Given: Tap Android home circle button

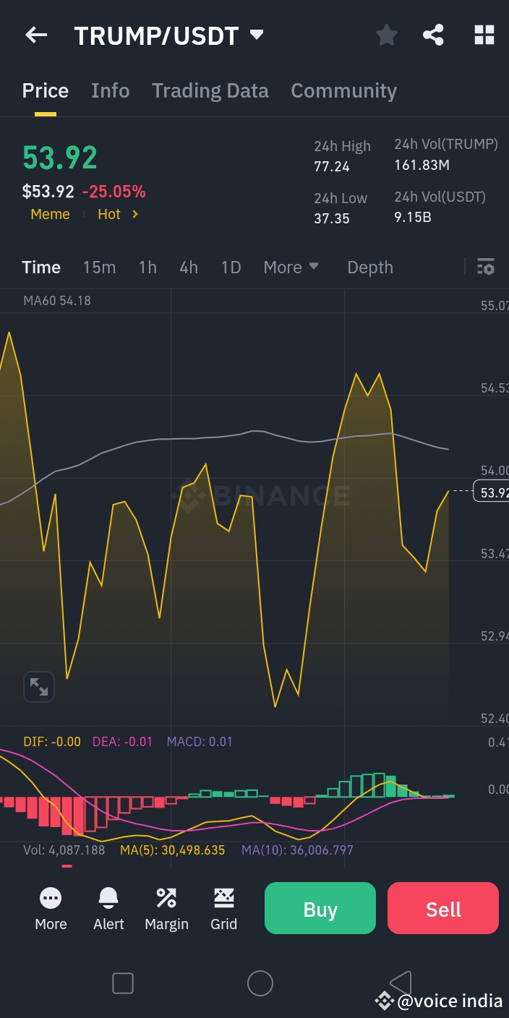Looking at the screenshot, I should tap(260, 983).
